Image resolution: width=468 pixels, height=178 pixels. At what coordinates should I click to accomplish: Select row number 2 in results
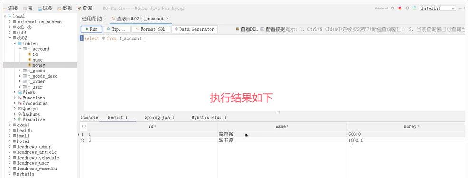pyautogui.click(x=83, y=141)
